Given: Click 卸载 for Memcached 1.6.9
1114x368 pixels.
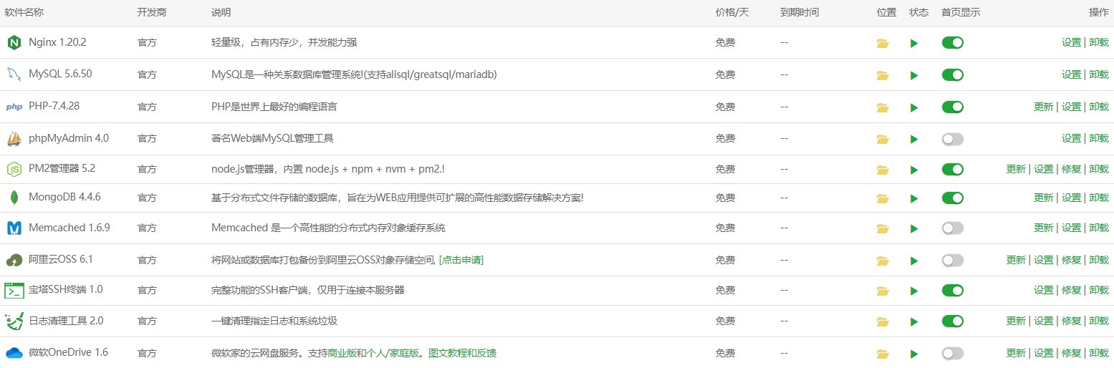Looking at the screenshot, I should point(1099,228).
